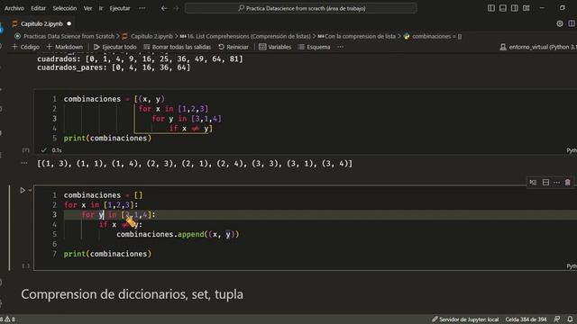Click the Capítulo 2.ipynb breadcrumb
The image size is (577, 324).
point(151,36)
